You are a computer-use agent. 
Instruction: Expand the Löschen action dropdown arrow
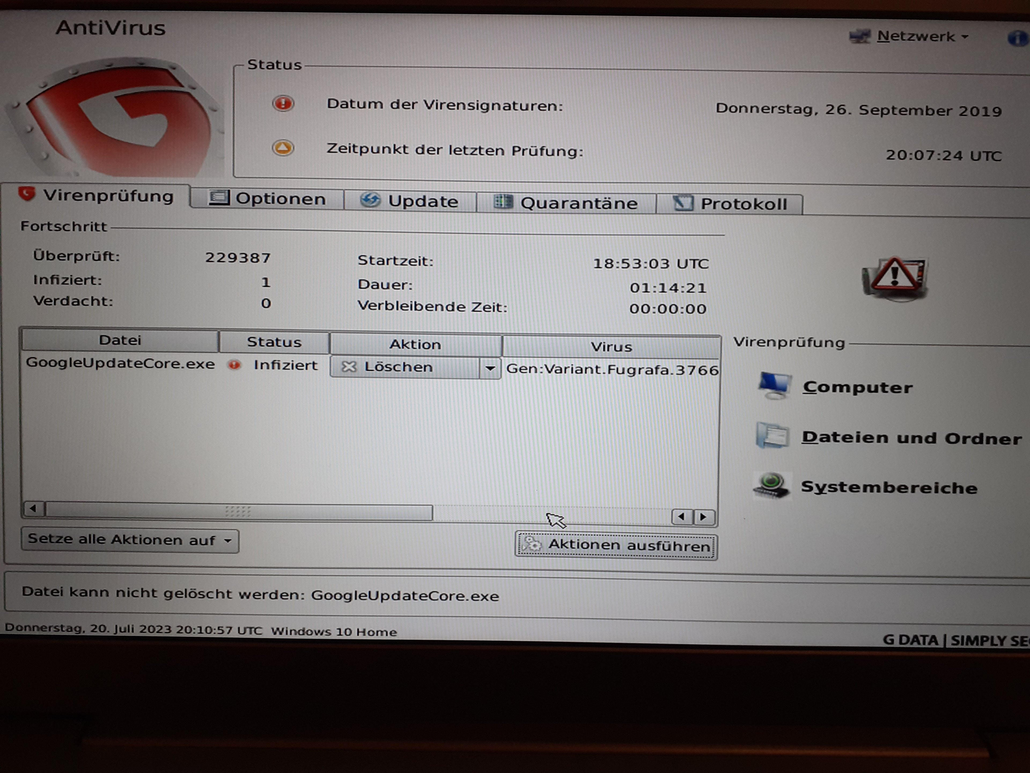[x=490, y=368]
